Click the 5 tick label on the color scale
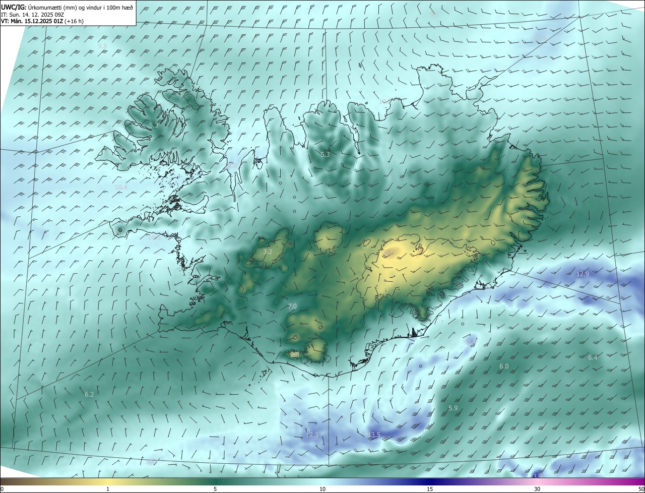 [x=215, y=489]
